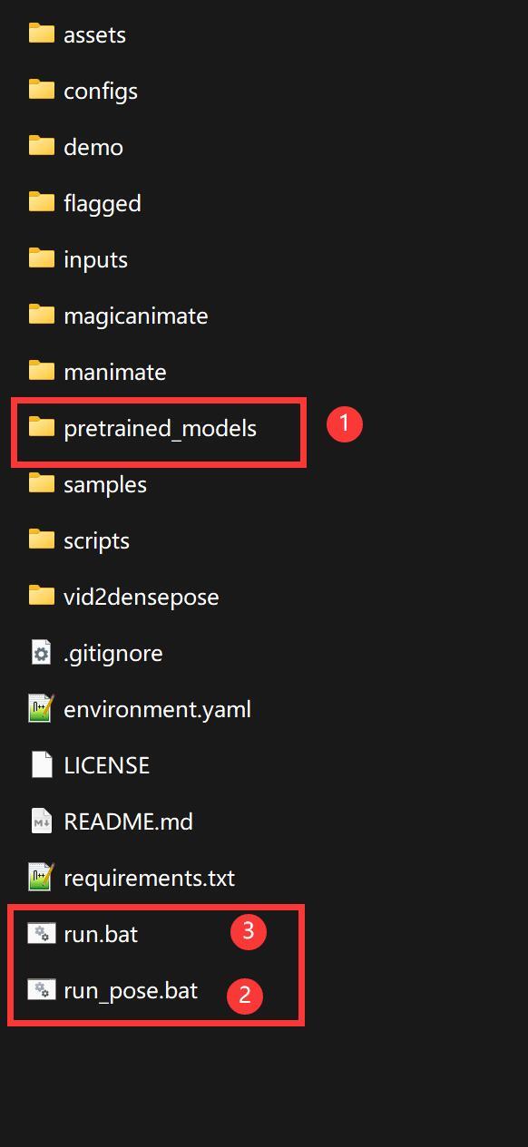The image size is (528, 1147).
Task: Click the red number 1 marker
Action: click(x=344, y=423)
